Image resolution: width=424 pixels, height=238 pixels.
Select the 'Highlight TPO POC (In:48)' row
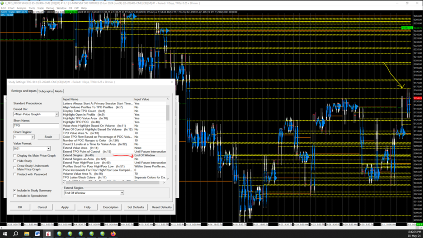pyautogui.click(x=114, y=122)
